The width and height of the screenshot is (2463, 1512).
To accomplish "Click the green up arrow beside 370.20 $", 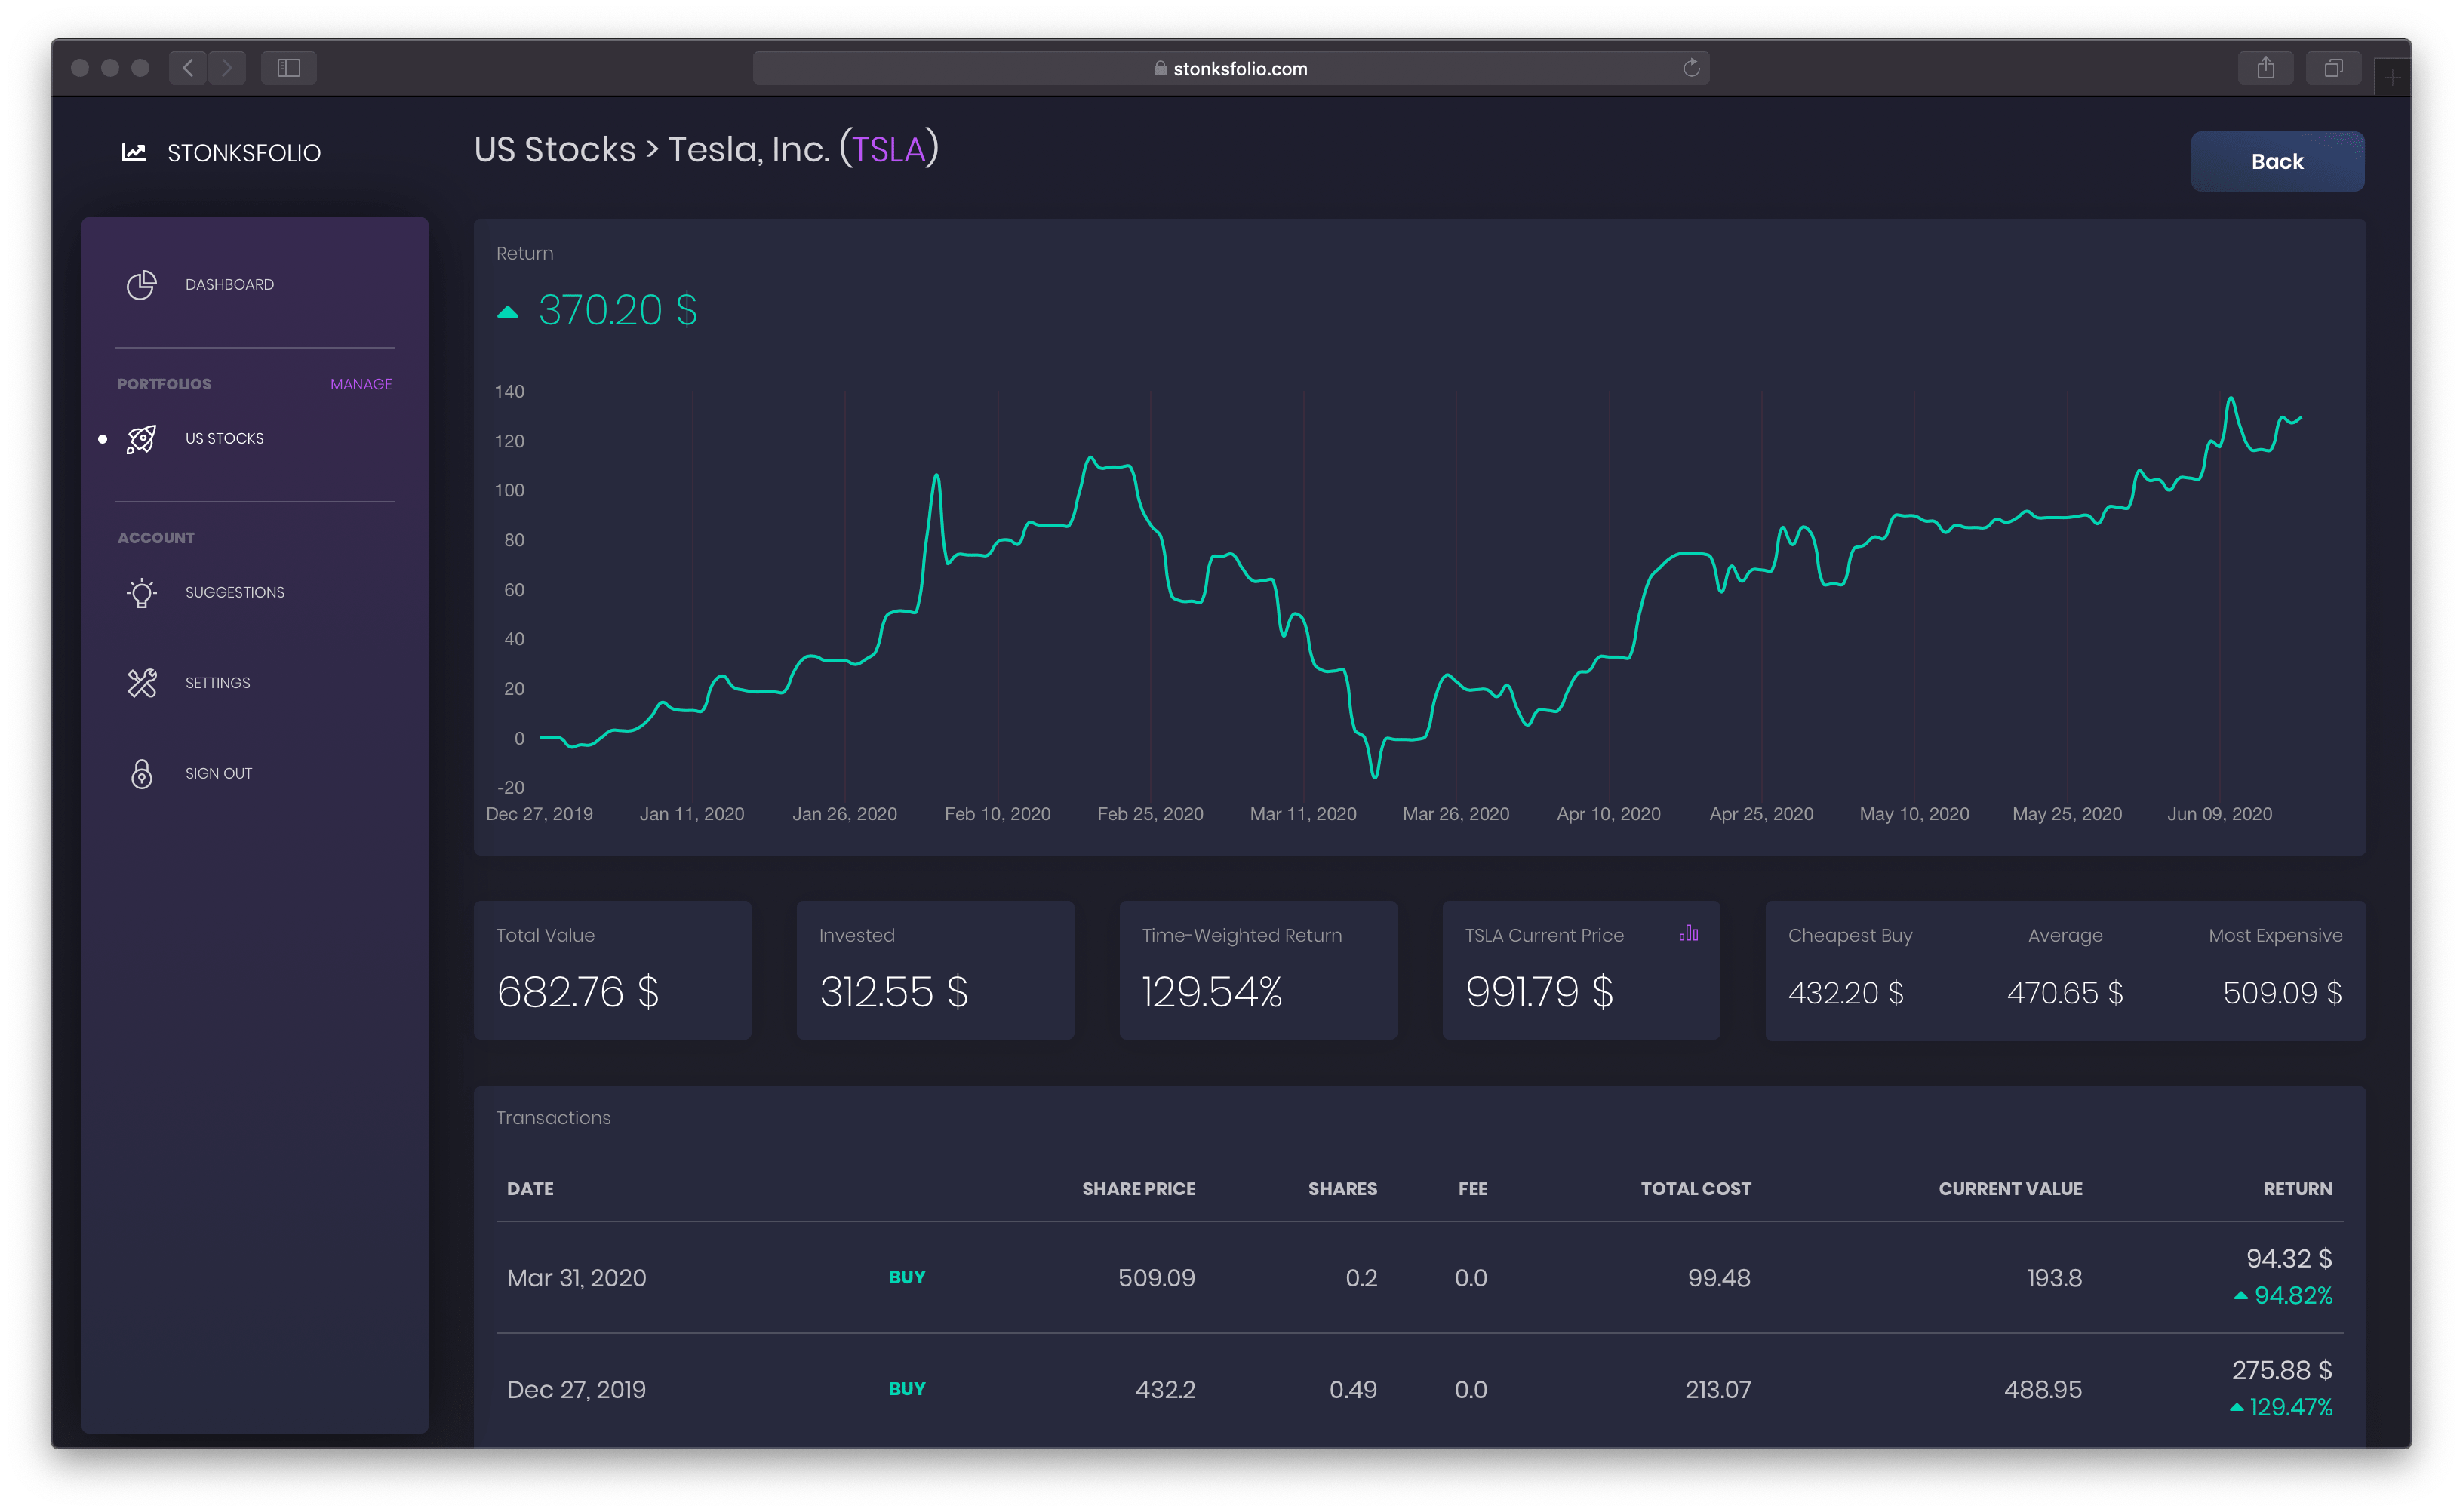I will pos(508,312).
